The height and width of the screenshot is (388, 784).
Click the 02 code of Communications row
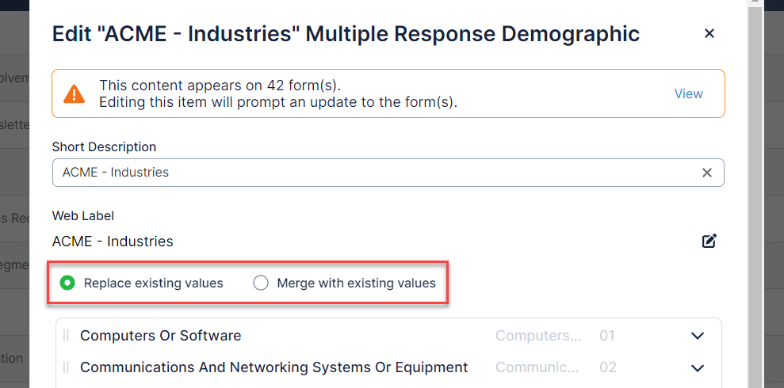click(x=607, y=367)
